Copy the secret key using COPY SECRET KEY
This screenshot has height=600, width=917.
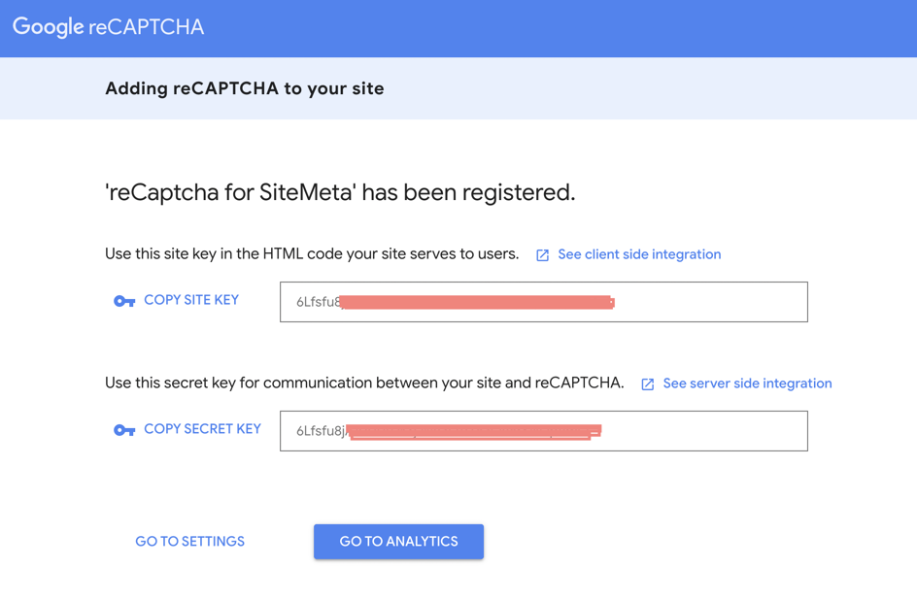tap(202, 429)
